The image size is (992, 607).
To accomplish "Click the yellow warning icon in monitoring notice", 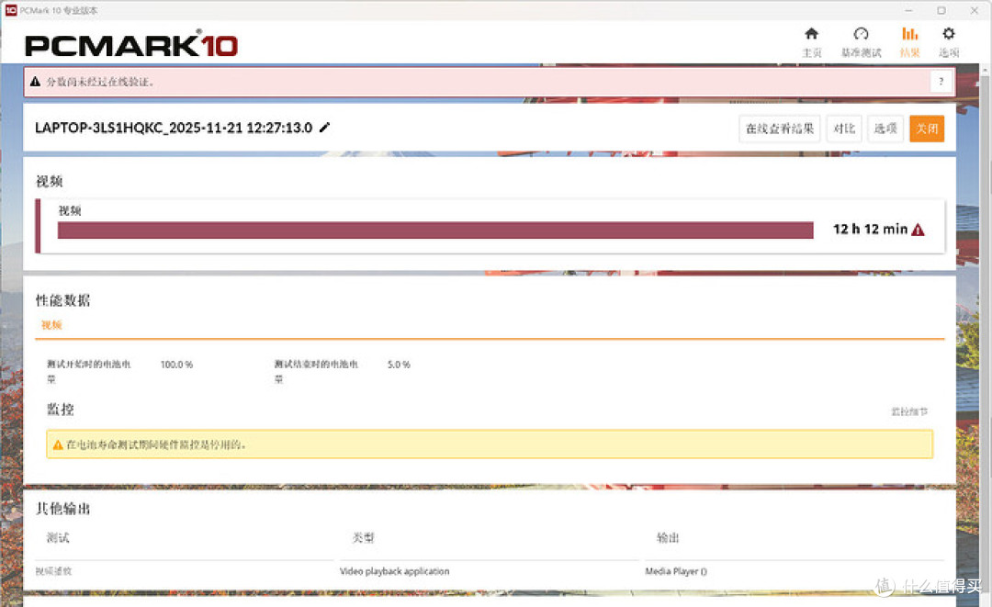I will point(58,445).
